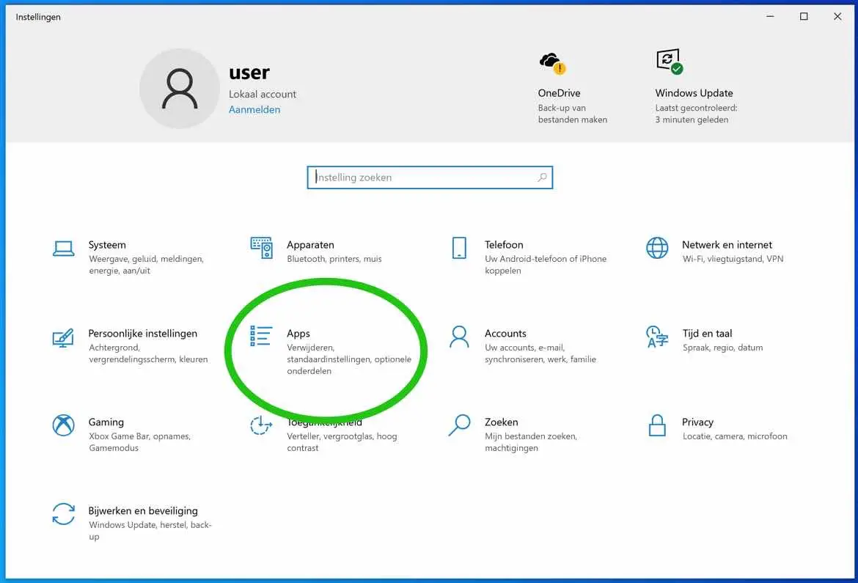Click 'Windows Update, herstel, back-up' description
This screenshot has width=858, height=583.
150,530
